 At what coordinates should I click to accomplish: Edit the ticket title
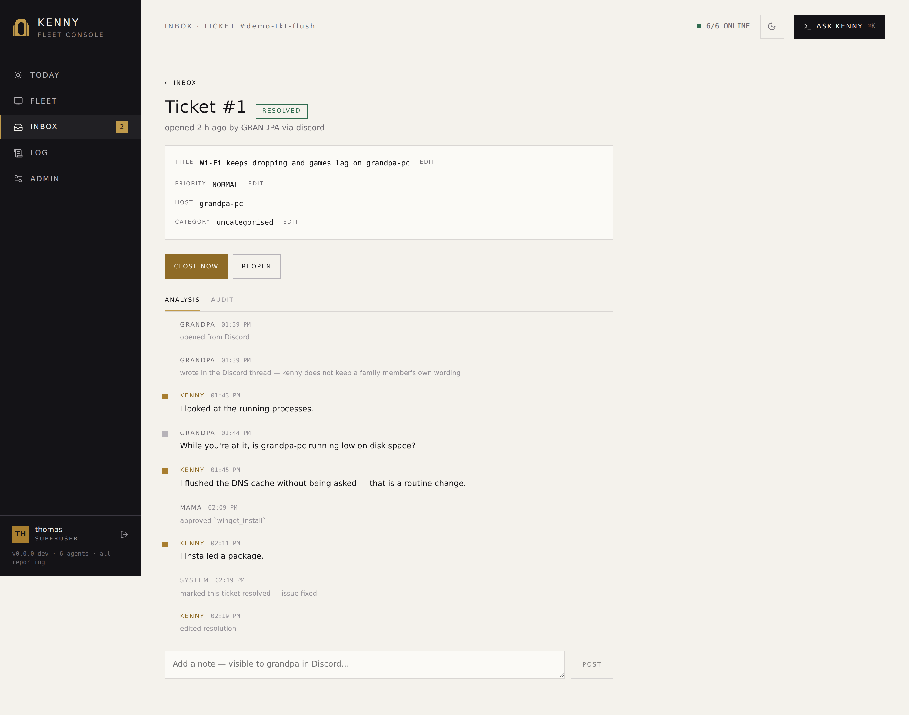tap(427, 162)
